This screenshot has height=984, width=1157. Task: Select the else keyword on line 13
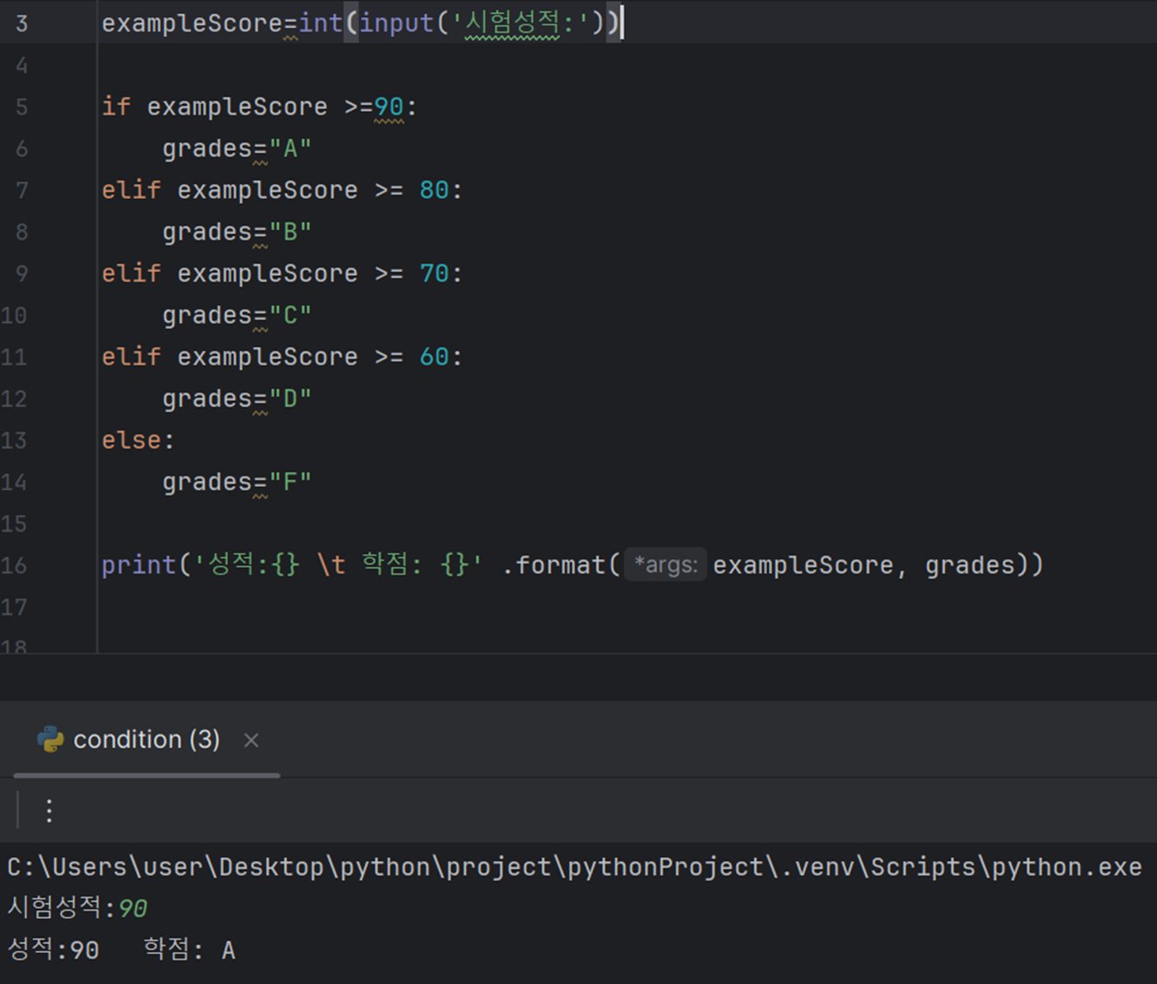pyautogui.click(x=130, y=440)
